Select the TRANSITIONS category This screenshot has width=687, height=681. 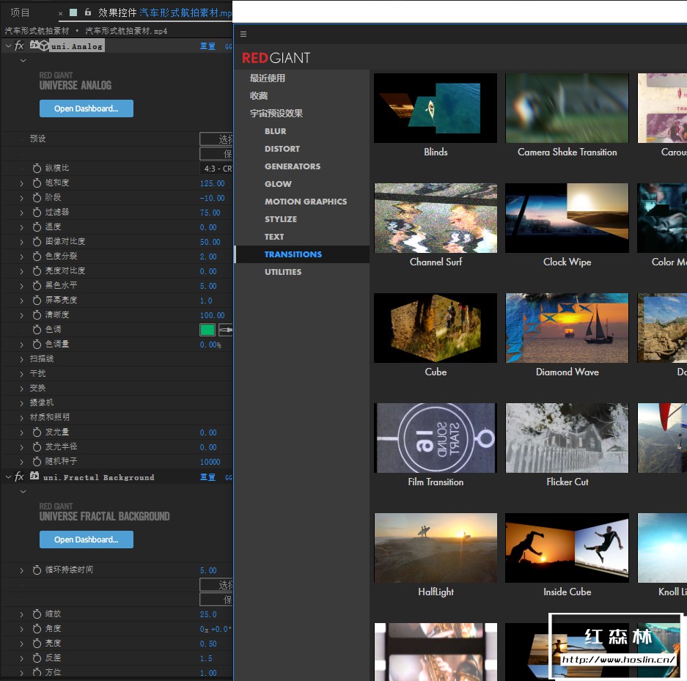pos(293,254)
